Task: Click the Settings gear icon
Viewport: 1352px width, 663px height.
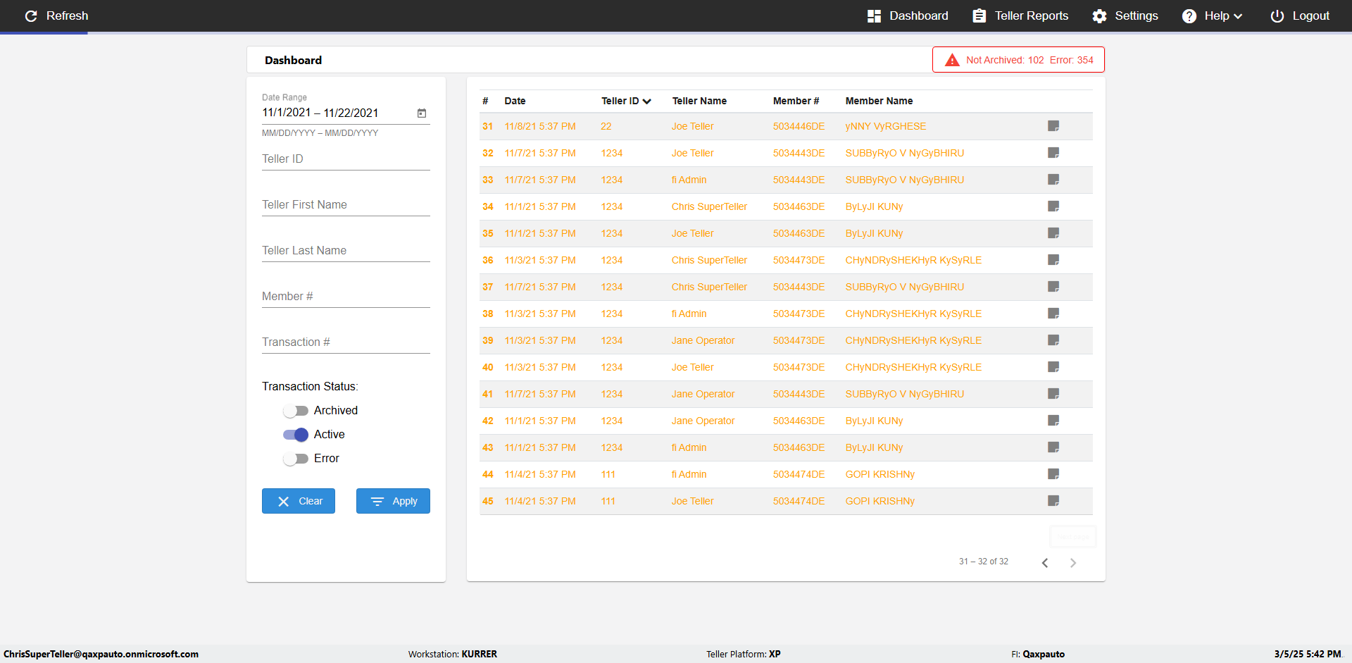Action: [1099, 16]
